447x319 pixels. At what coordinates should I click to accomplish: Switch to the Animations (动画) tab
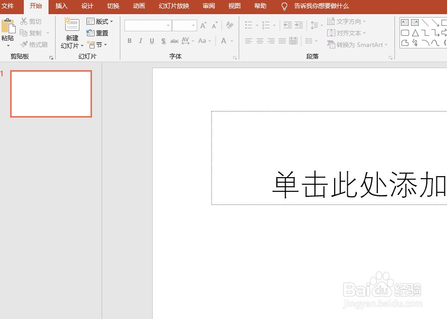139,6
